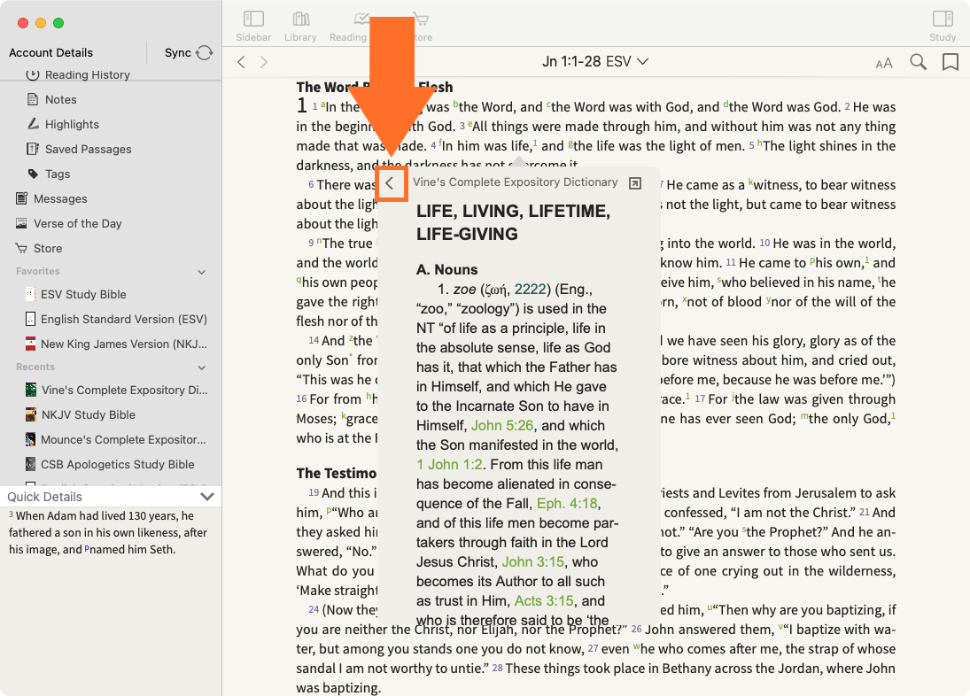
Task: Click Strong's number 2222 link
Action: coord(530,290)
